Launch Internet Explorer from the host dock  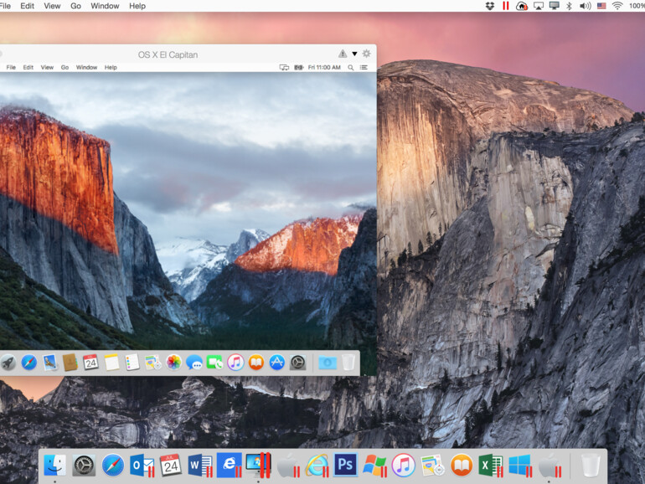pyautogui.click(x=317, y=465)
